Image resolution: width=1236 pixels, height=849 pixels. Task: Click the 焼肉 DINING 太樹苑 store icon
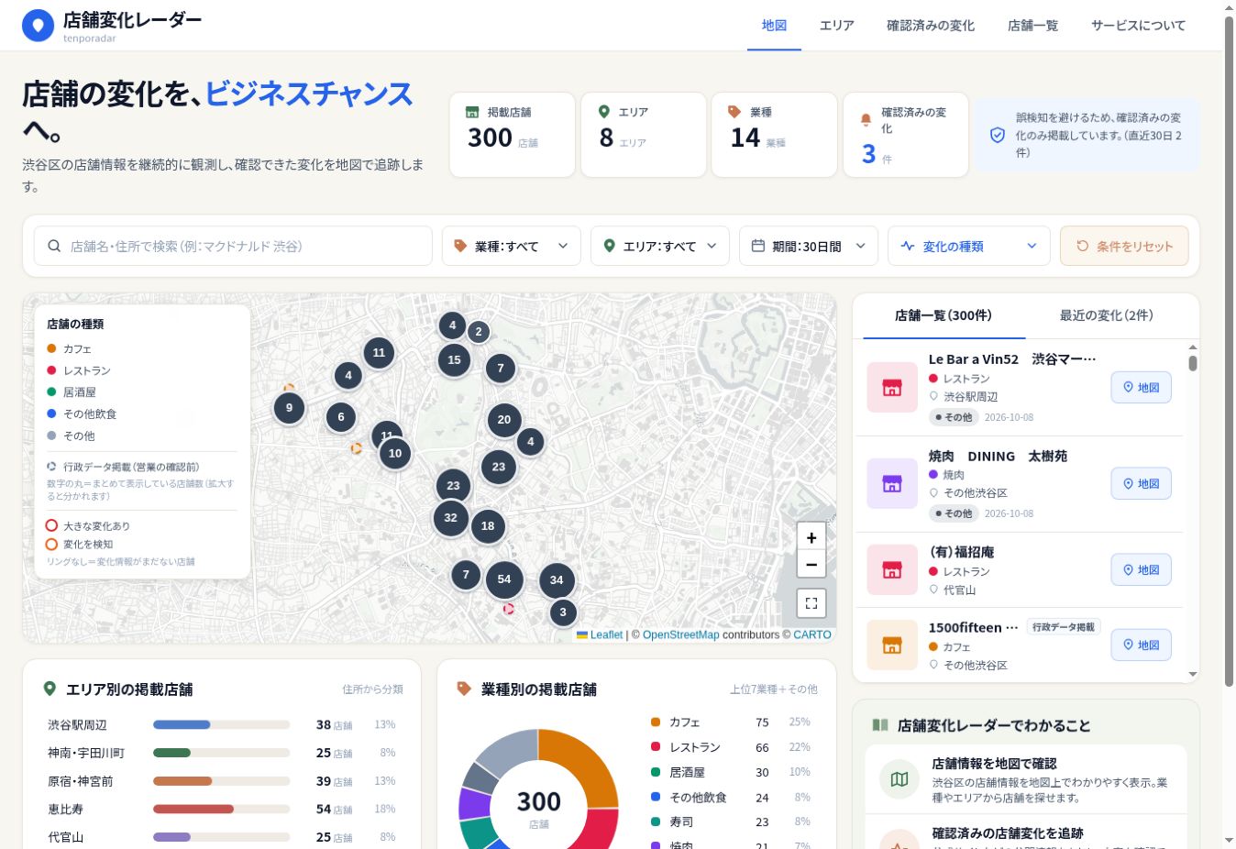tap(892, 483)
